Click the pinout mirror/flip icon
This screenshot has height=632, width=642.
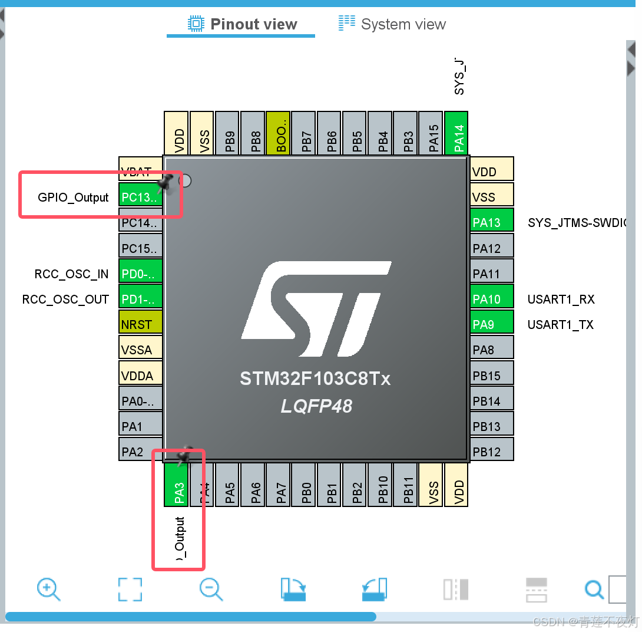(x=455, y=590)
